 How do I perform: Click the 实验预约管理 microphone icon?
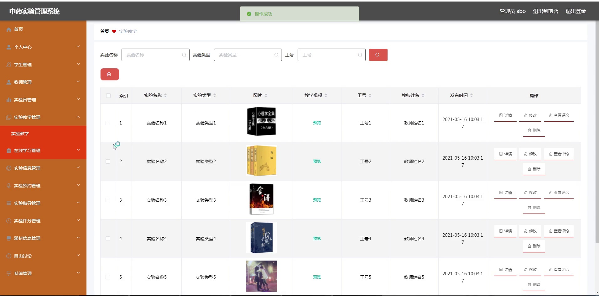pyautogui.click(x=9, y=186)
